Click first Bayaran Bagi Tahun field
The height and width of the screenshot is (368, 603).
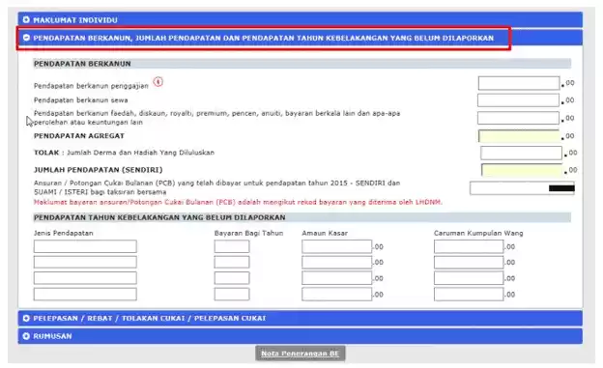tap(232, 246)
